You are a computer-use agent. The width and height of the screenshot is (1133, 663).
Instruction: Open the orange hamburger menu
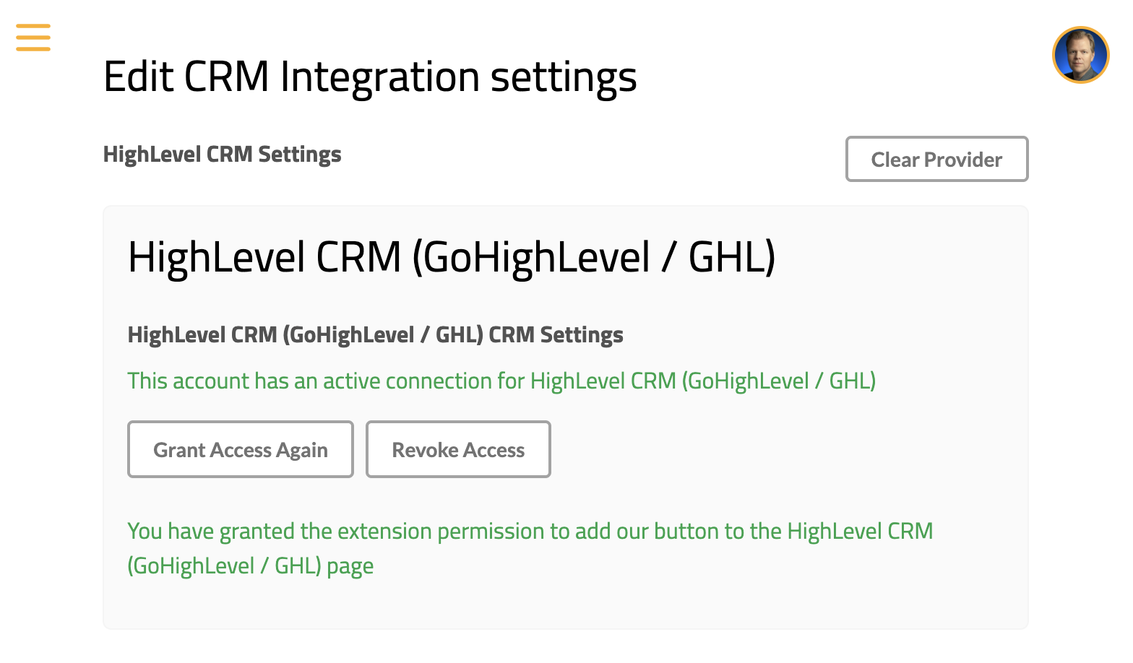pyautogui.click(x=33, y=38)
